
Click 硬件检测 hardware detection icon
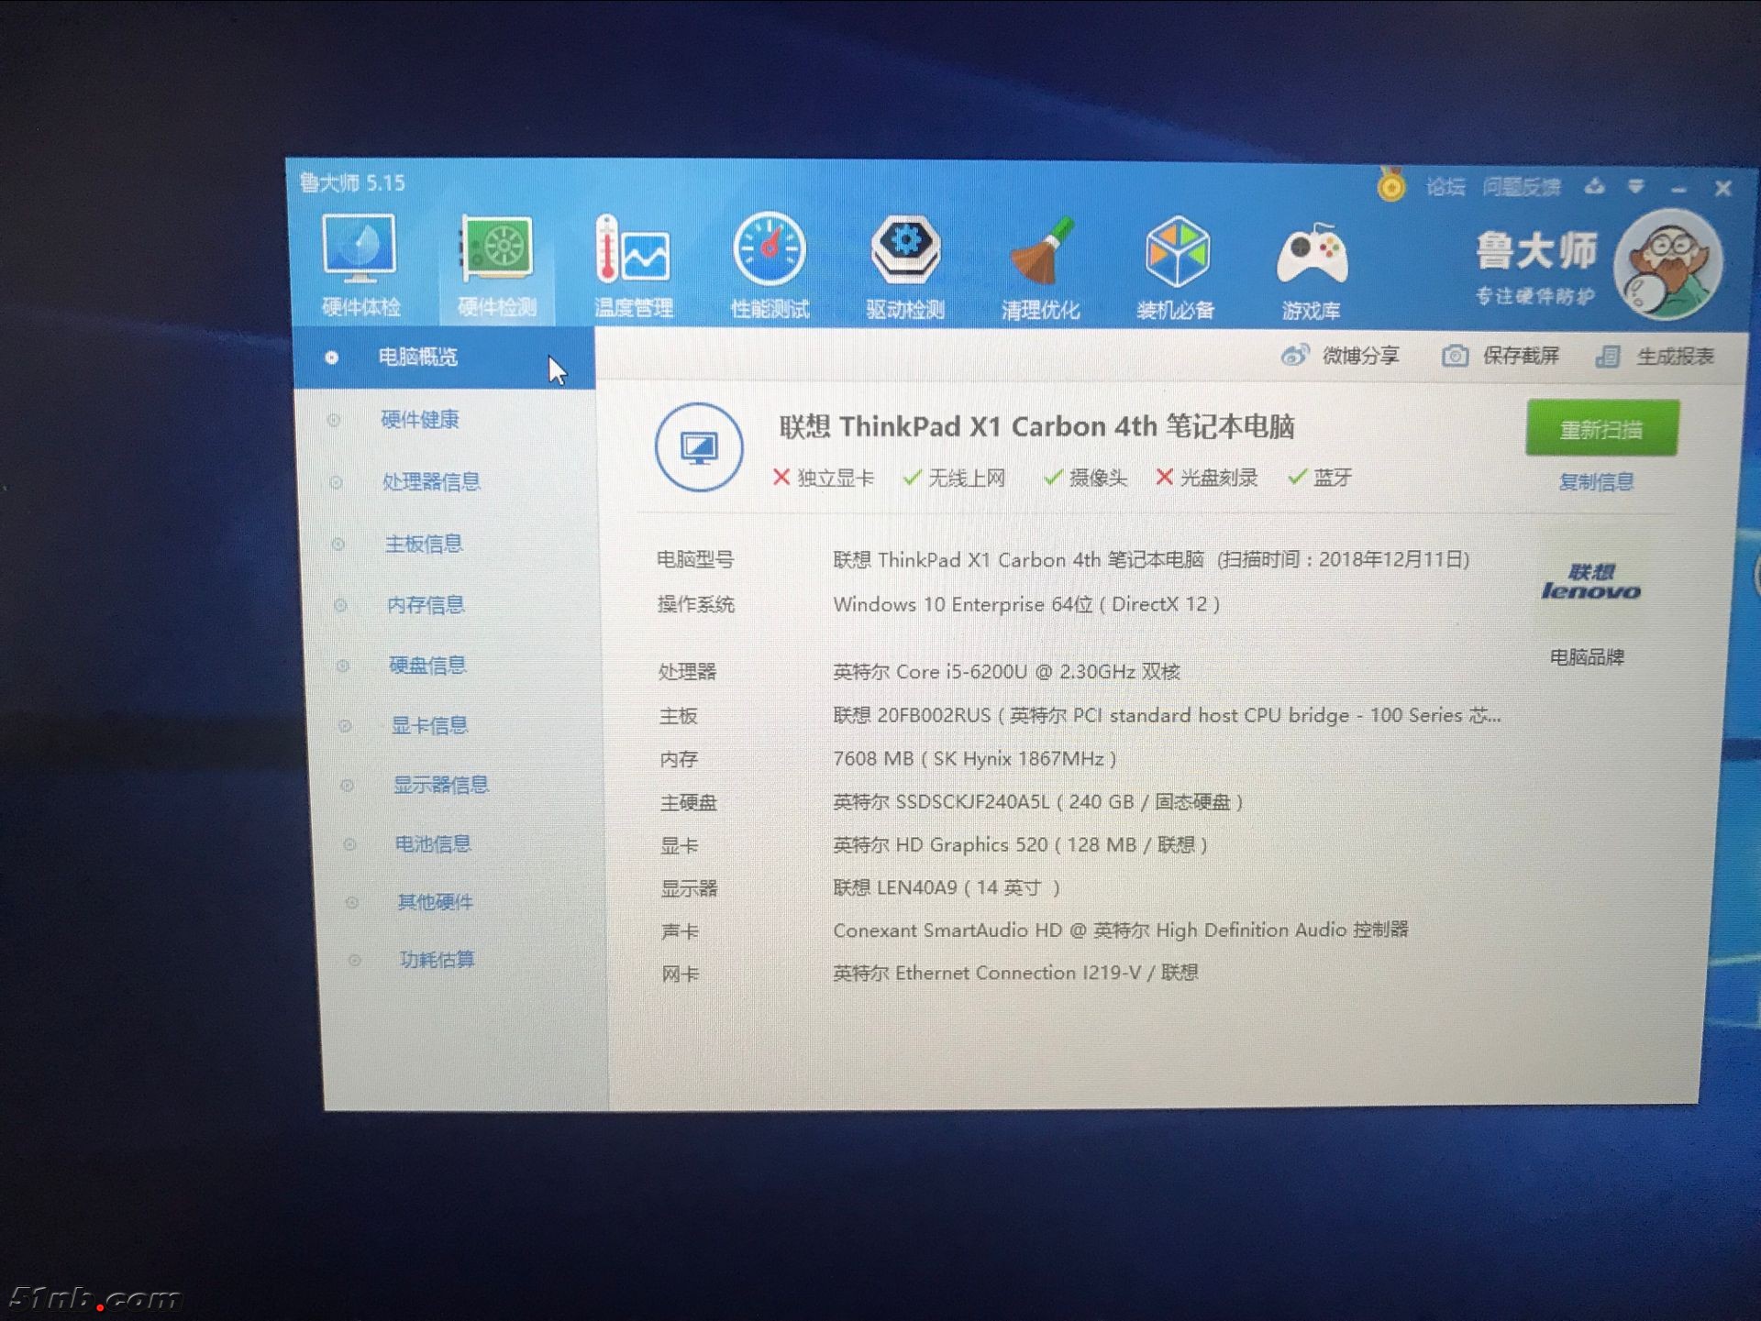496,250
